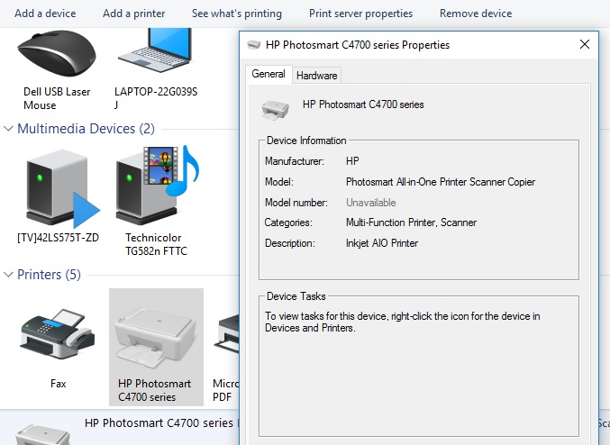Click the Device Tasks group label
Image resolution: width=610 pixels, height=445 pixels.
coord(296,296)
